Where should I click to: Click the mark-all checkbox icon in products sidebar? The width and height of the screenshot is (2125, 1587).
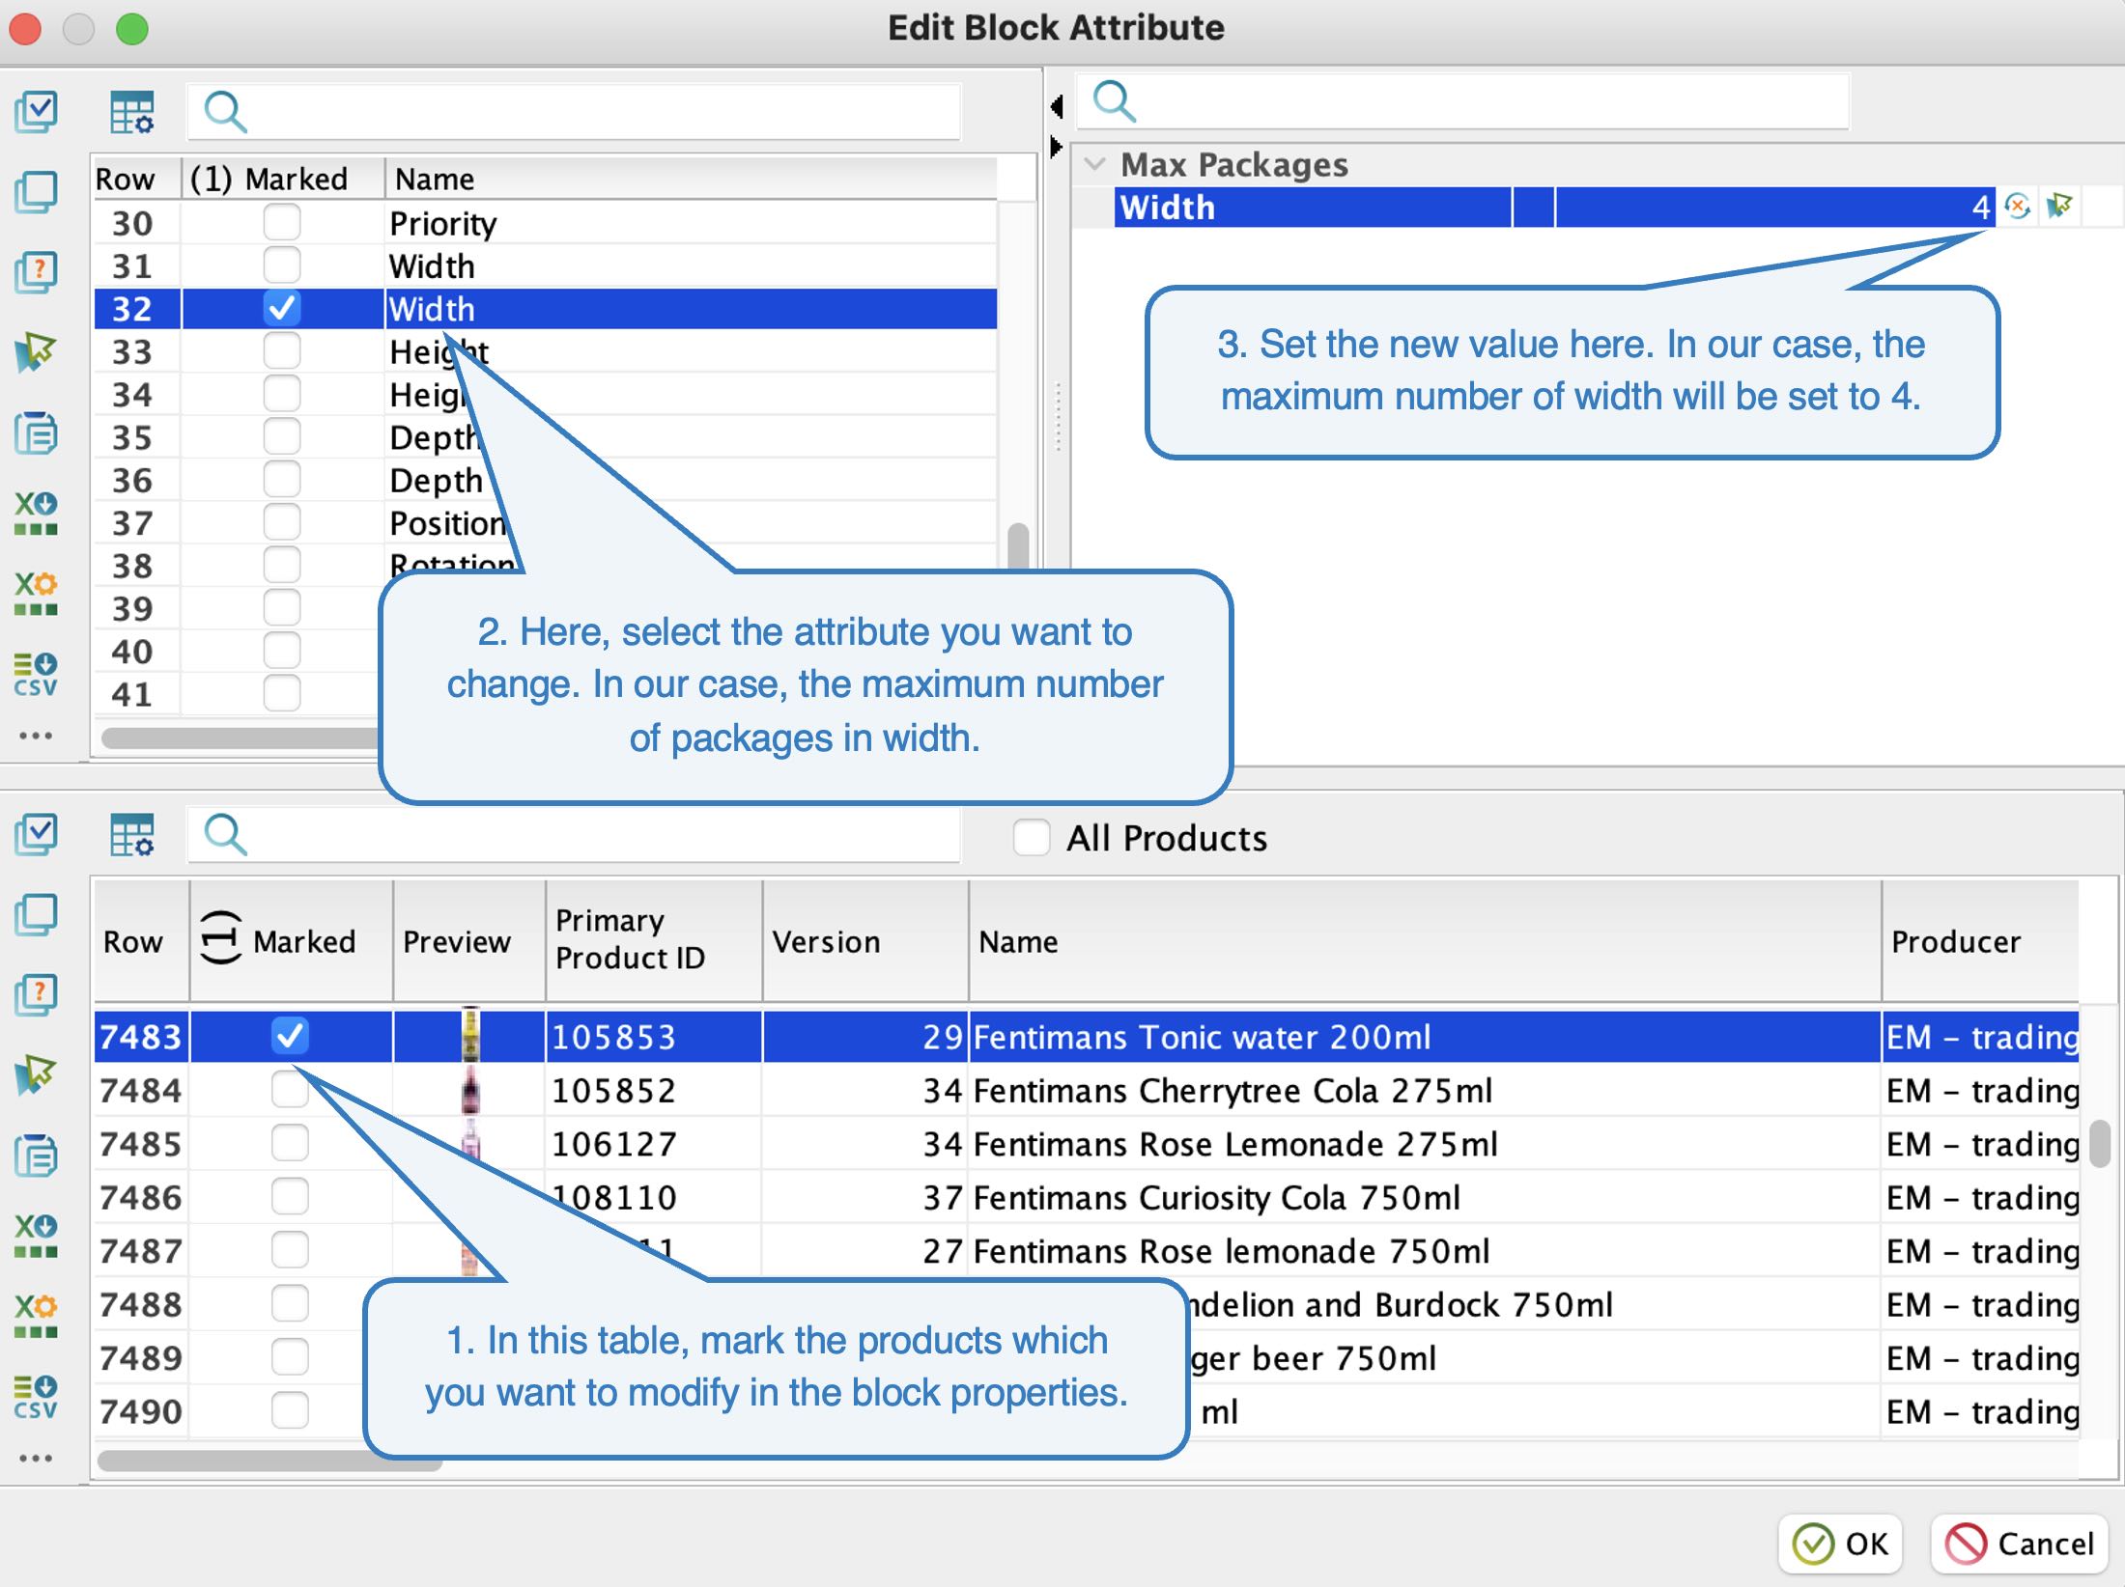click(36, 834)
